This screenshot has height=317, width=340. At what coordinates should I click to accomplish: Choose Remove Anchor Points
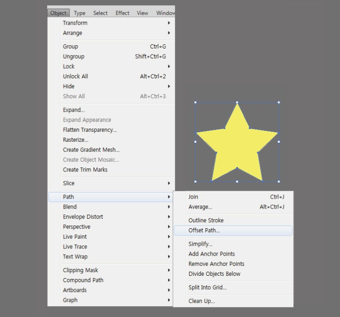(x=233, y=264)
